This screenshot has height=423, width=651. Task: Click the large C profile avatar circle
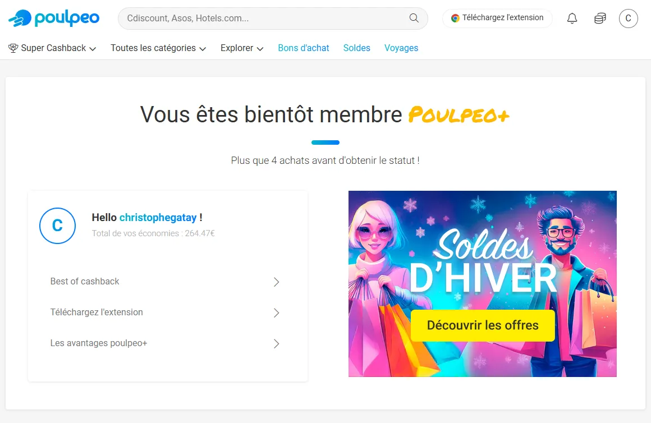tap(57, 226)
